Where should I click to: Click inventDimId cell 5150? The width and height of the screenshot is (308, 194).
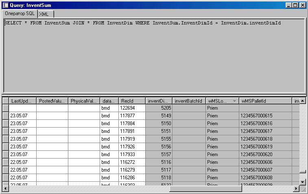coord(159,123)
